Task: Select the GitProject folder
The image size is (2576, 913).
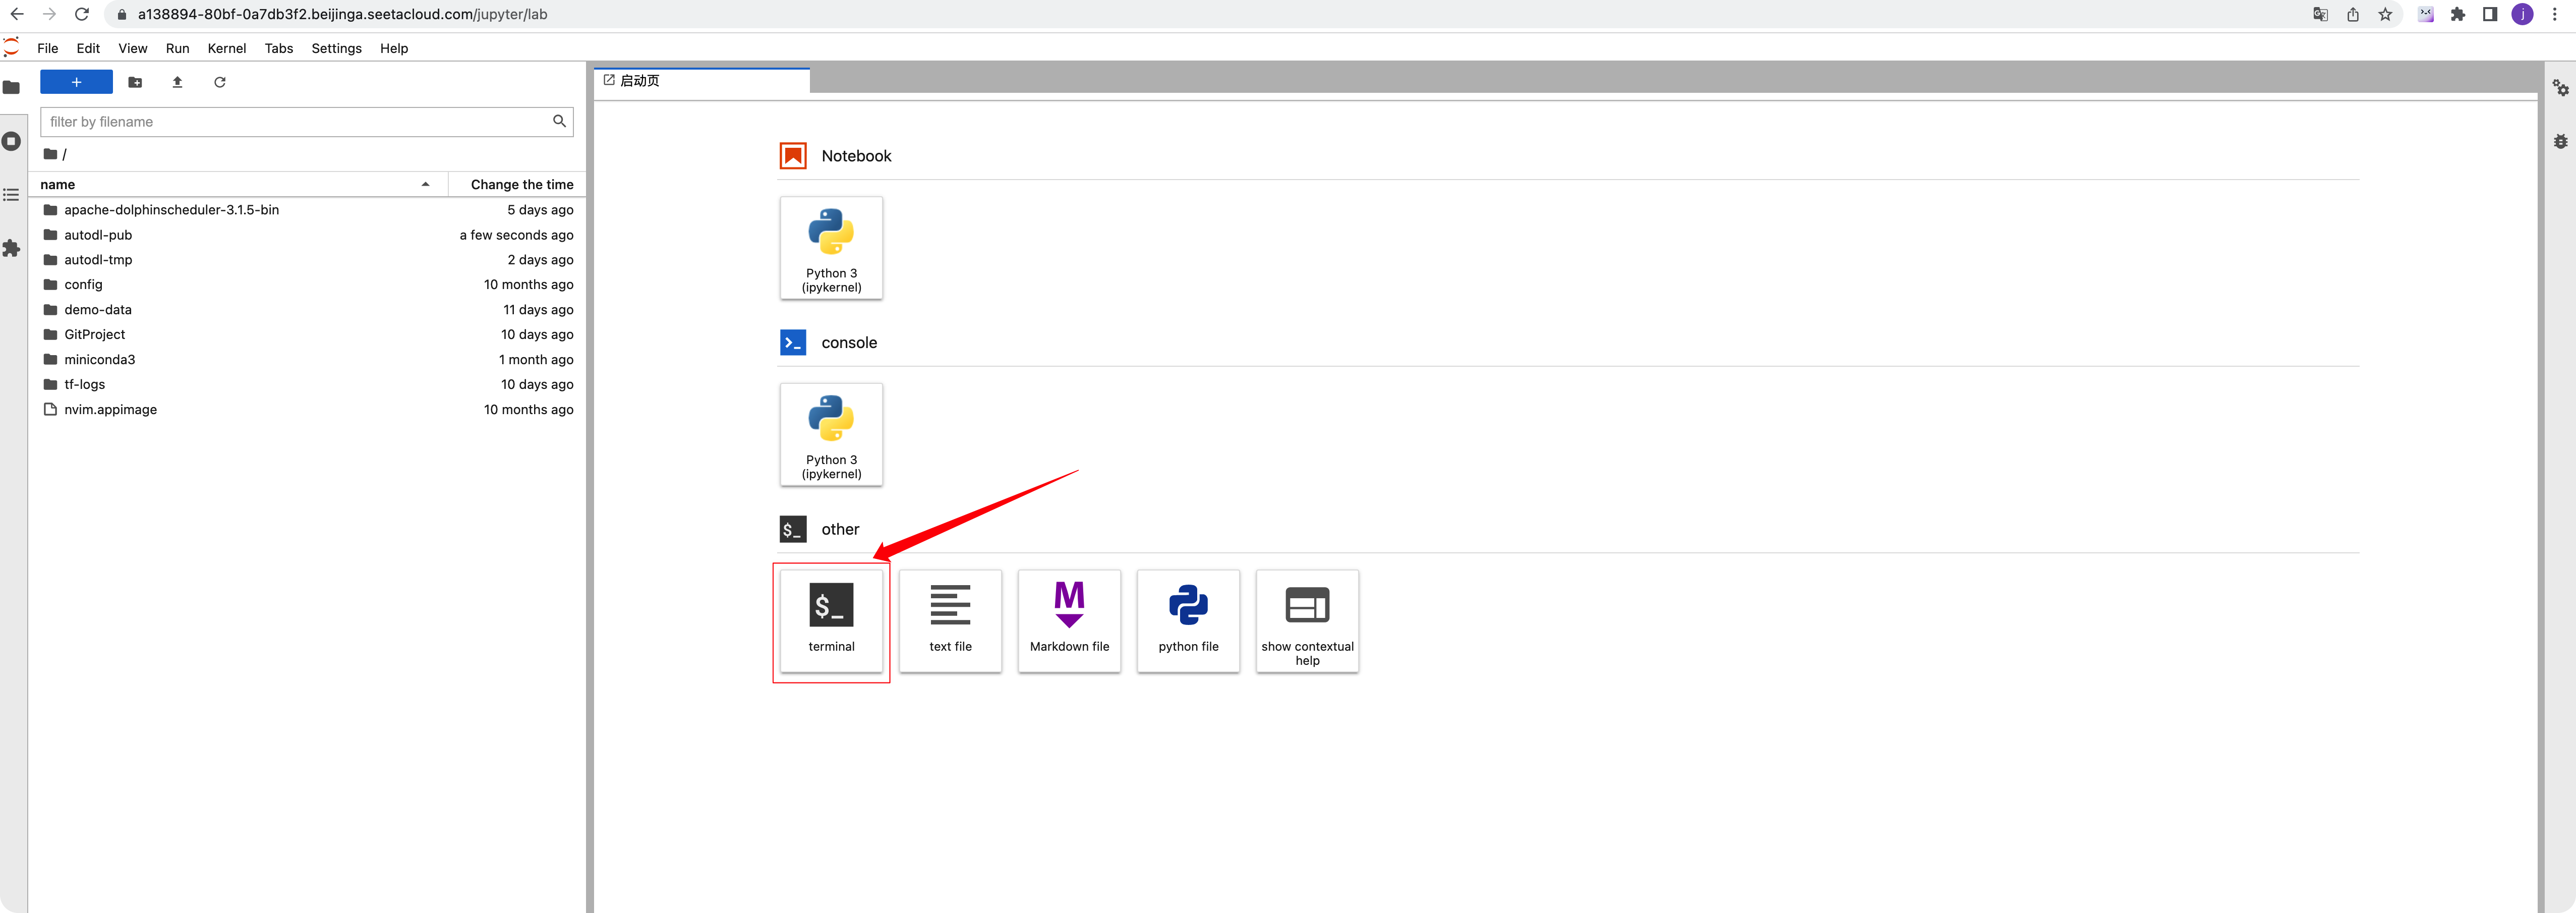Action: pos(307,334)
